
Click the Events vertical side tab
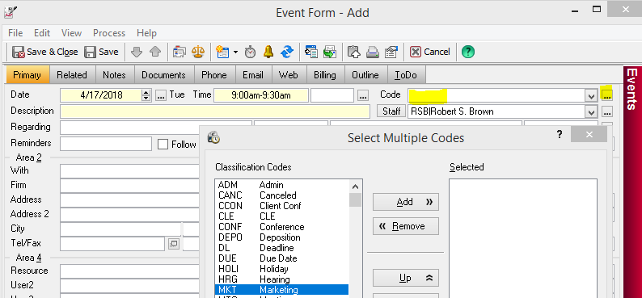tap(632, 89)
